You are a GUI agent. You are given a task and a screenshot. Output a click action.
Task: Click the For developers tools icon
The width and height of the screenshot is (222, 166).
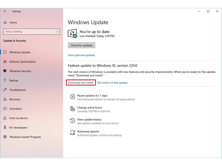(5, 128)
